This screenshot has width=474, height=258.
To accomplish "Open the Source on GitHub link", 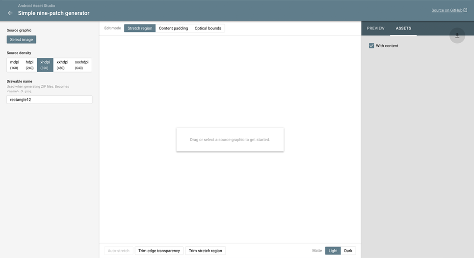I will pyautogui.click(x=449, y=10).
